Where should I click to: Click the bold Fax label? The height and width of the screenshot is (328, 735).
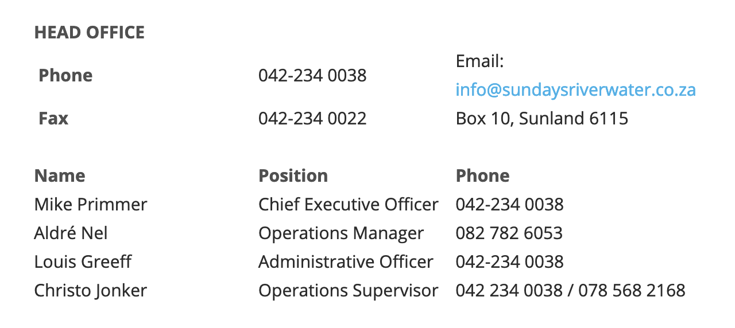53,119
